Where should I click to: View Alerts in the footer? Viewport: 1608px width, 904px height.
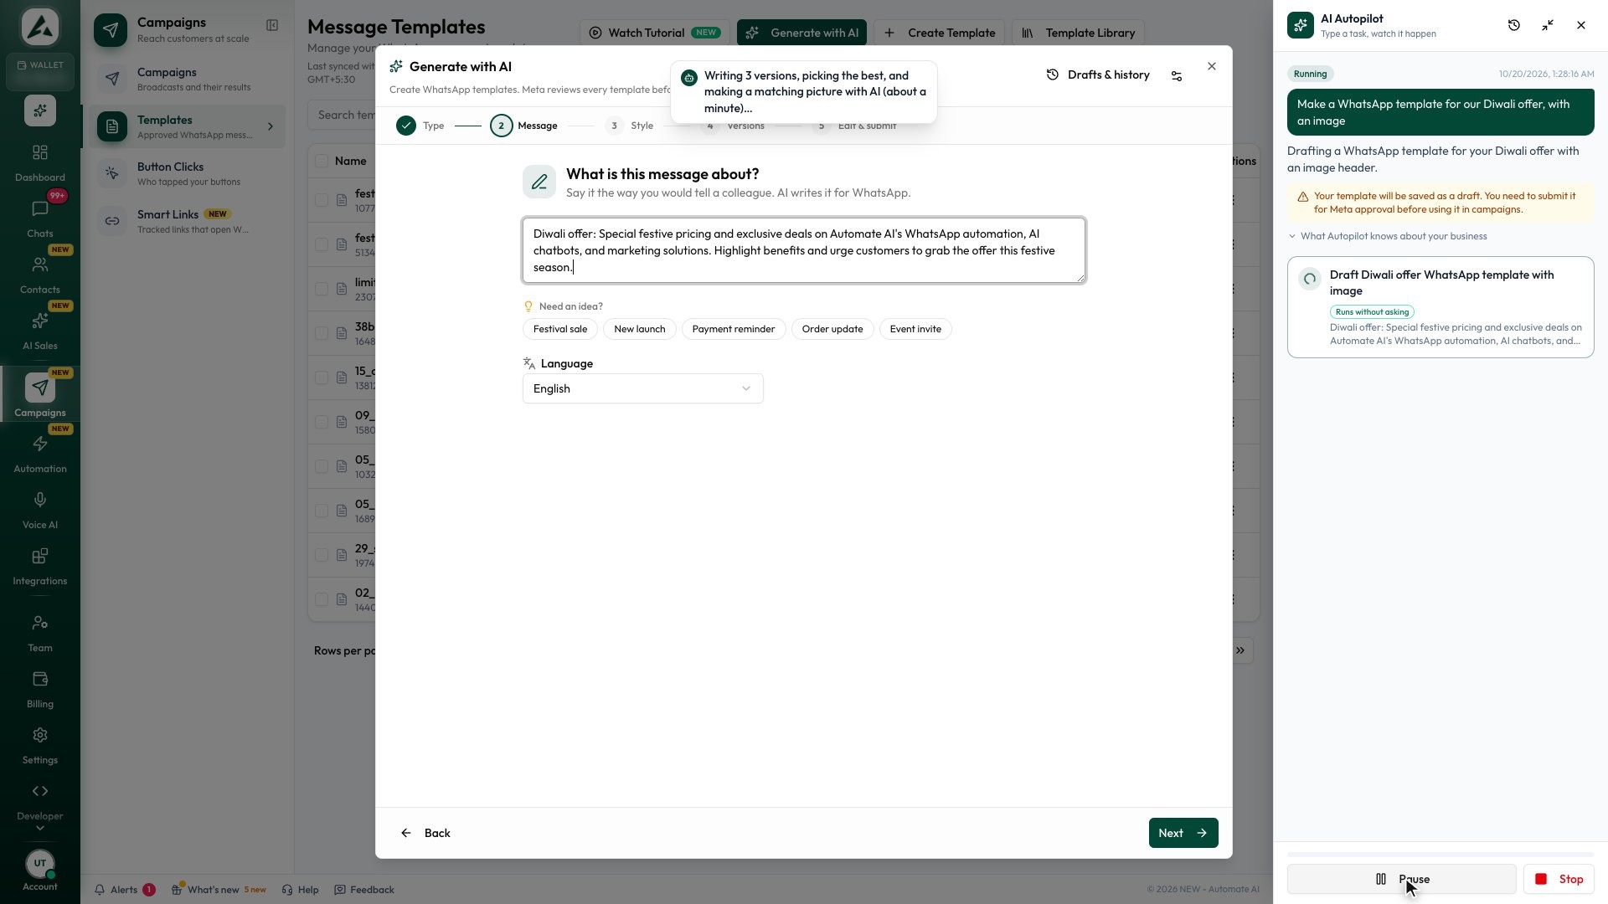tap(124, 890)
